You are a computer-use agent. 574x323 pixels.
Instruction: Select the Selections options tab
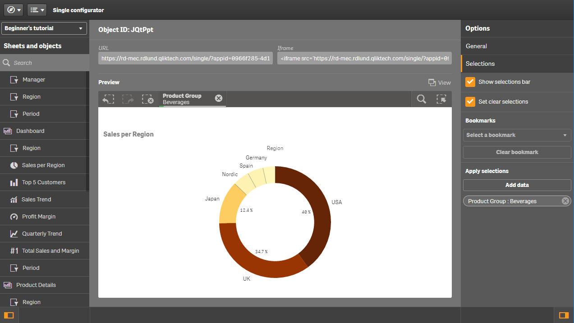tap(480, 64)
